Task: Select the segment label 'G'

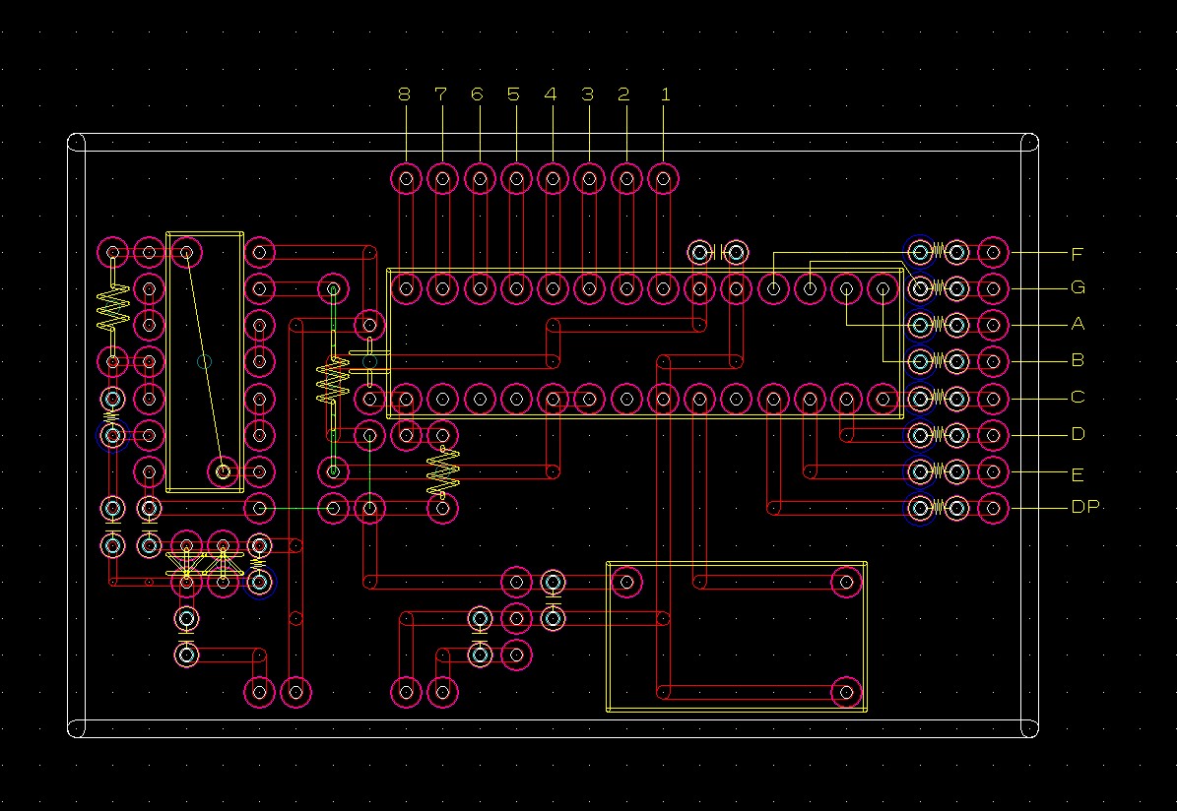Action: point(1078,287)
